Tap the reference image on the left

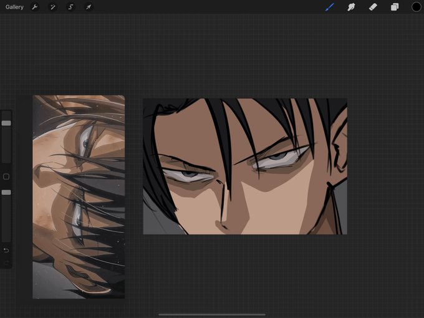click(x=79, y=197)
